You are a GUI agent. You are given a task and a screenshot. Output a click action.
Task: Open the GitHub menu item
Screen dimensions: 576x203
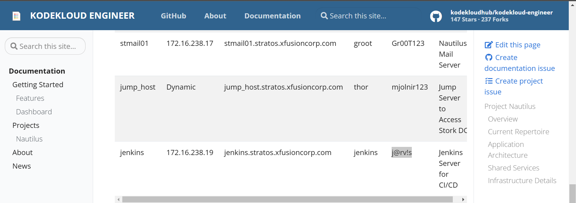point(173,16)
